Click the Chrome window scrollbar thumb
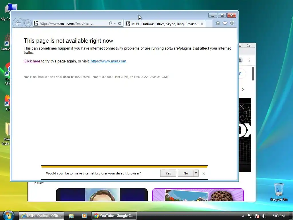This screenshot has width=293, height=220. click(253, 74)
